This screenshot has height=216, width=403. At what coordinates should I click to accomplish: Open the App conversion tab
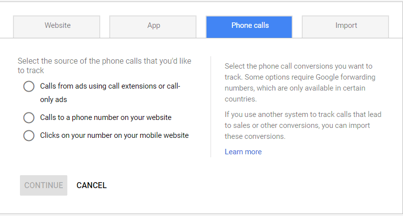coord(153,27)
